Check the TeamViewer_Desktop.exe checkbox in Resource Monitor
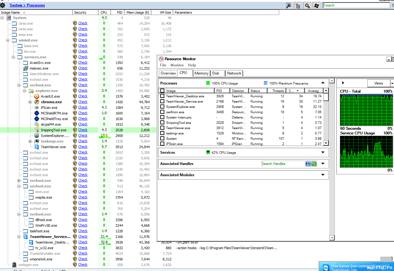 [x=162, y=96]
